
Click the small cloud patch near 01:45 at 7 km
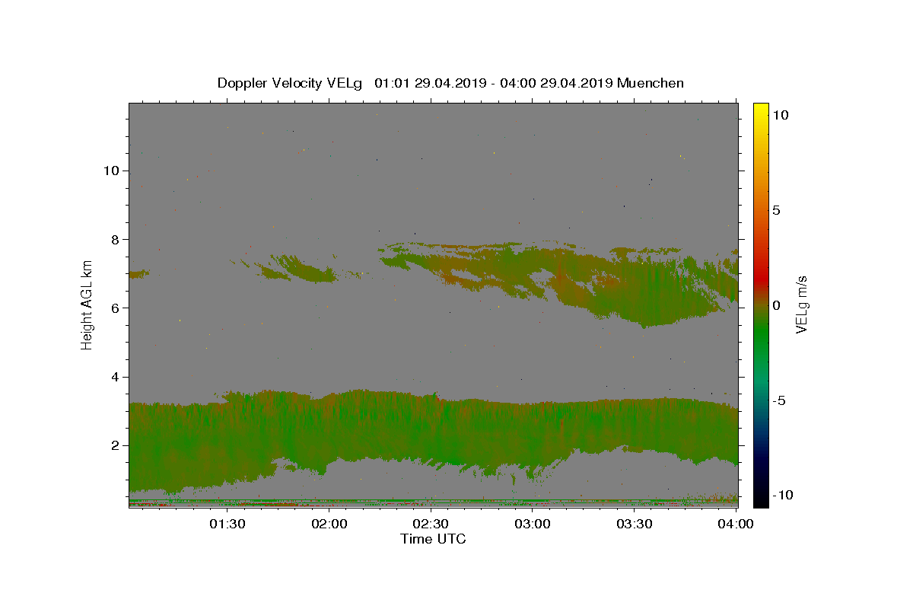[297, 269]
